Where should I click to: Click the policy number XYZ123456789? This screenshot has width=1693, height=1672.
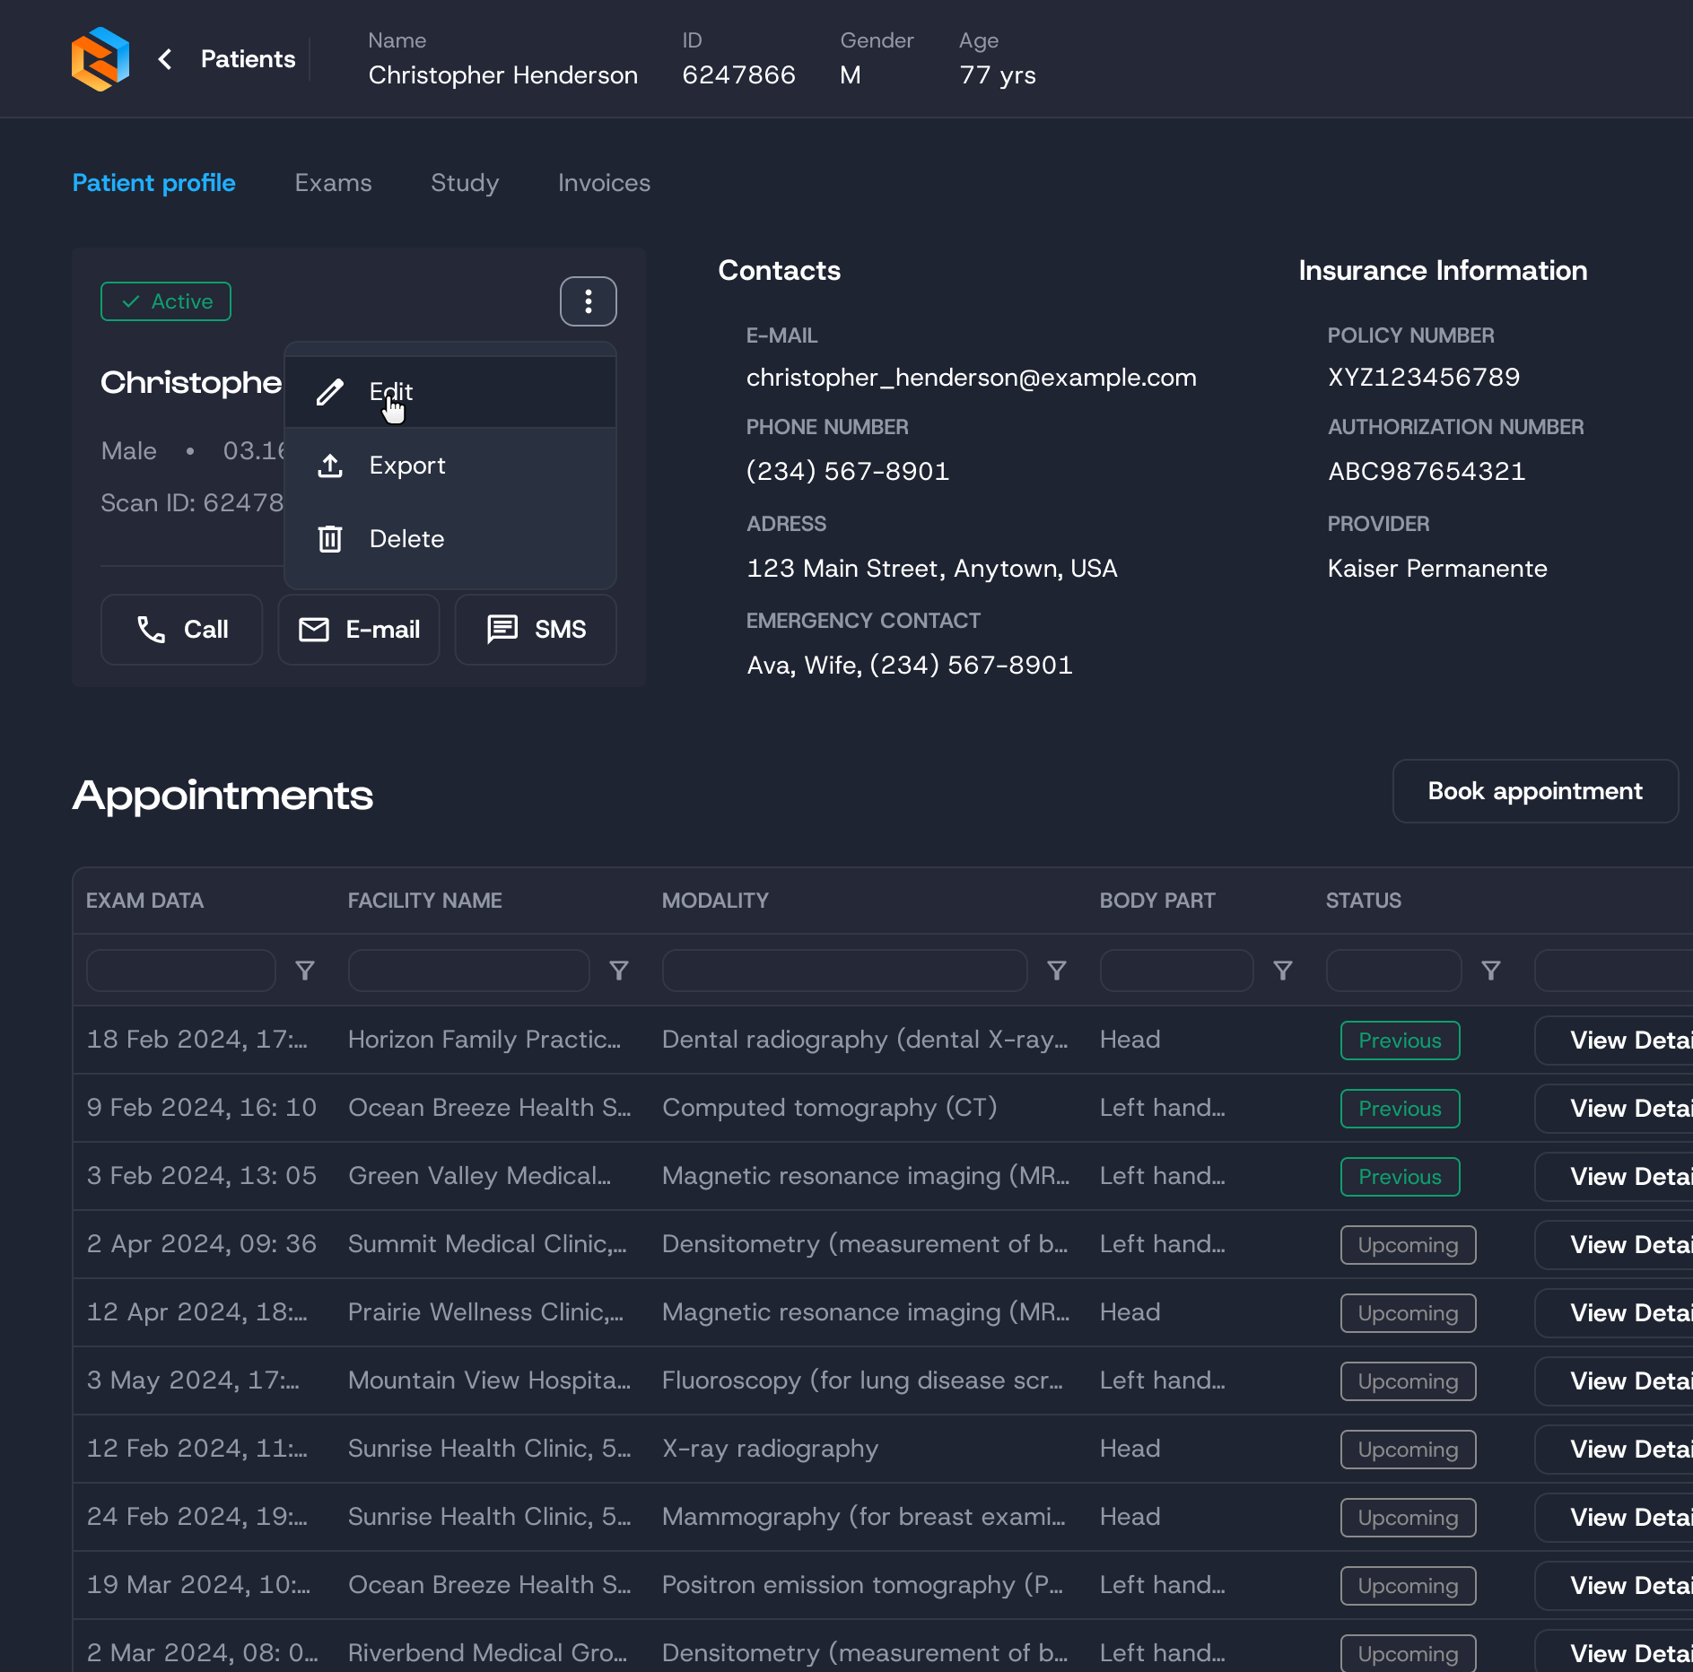pos(1424,377)
